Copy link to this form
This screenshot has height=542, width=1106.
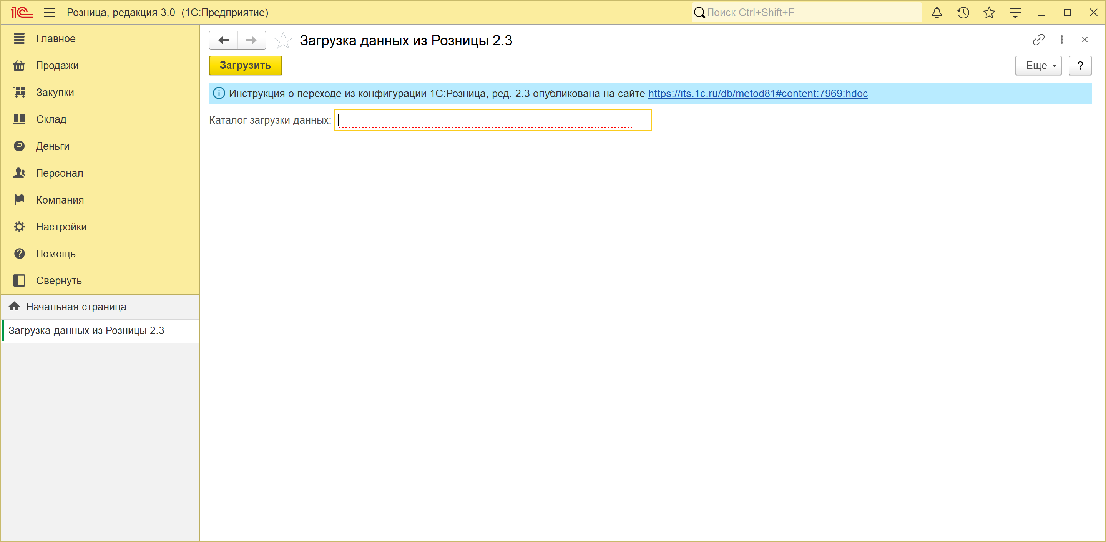tap(1039, 40)
